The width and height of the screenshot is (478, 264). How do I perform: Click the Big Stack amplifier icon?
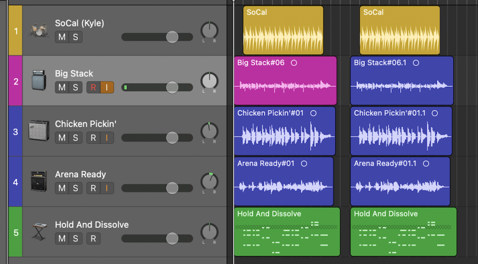point(39,80)
